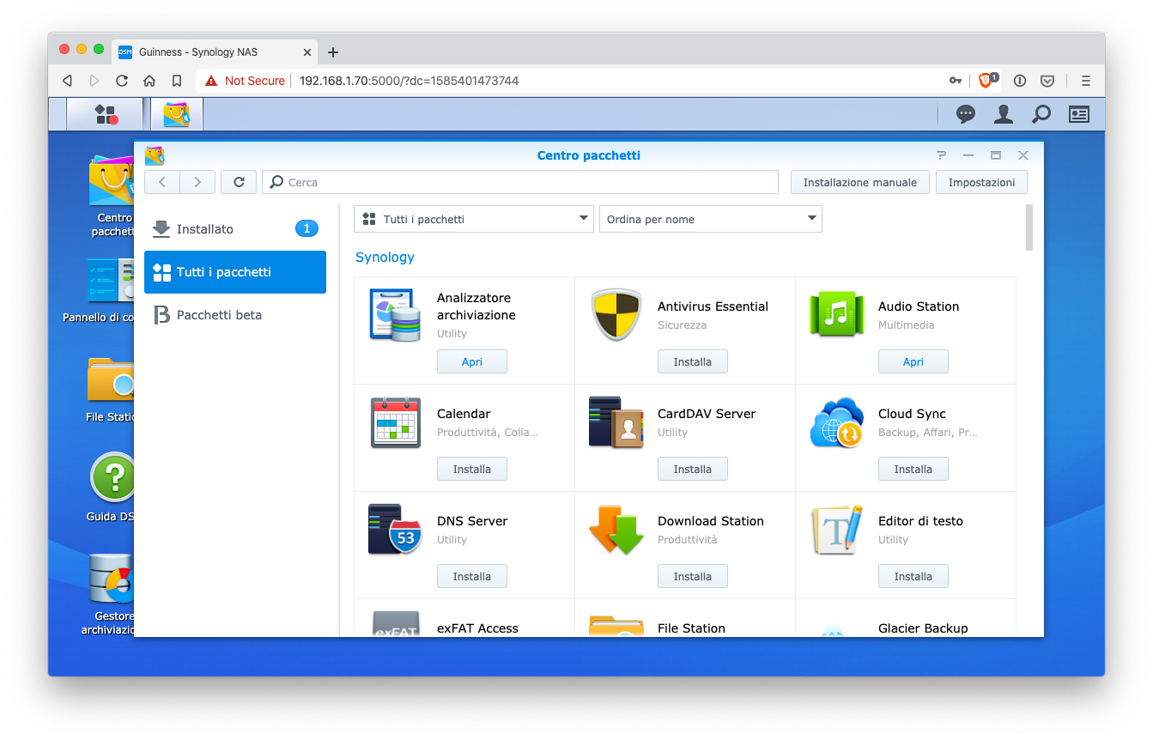
Task: Open a new browser tab
Action: (x=333, y=52)
